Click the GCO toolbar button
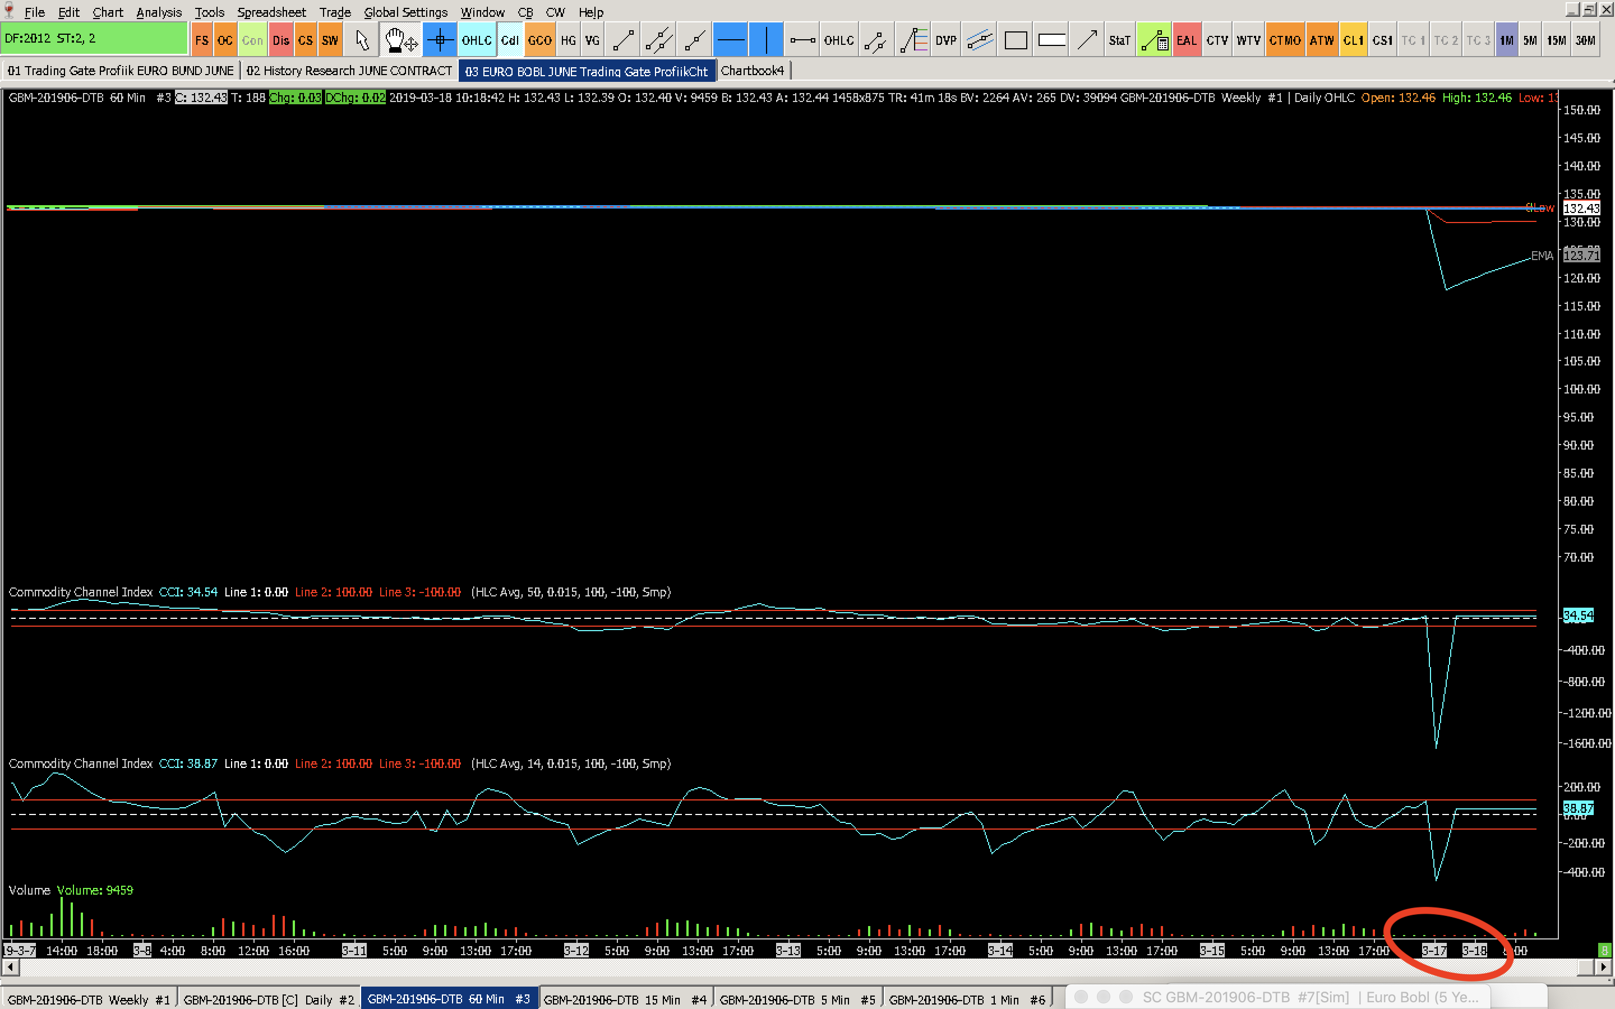Viewport: 1615px width, 1009px height. (x=539, y=40)
